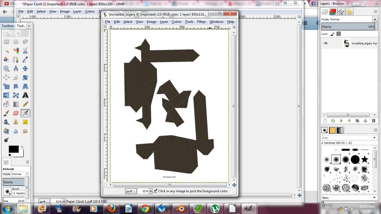Toggle alpha channel lock in Layers panel
381x214 pixels.
(338, 34)
